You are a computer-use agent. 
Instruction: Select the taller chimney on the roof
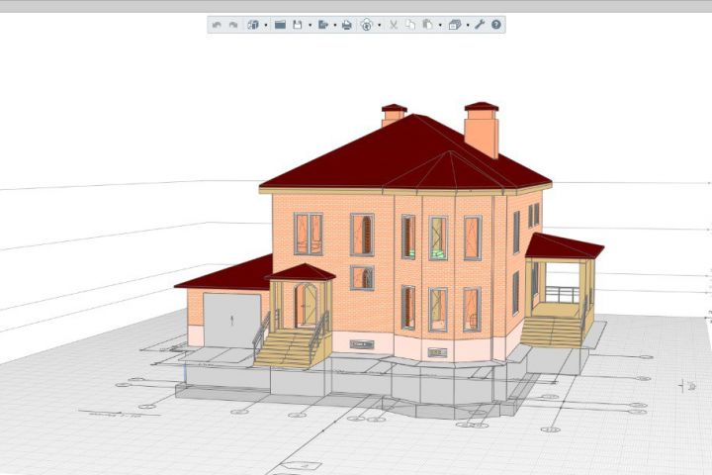(482, 131)
